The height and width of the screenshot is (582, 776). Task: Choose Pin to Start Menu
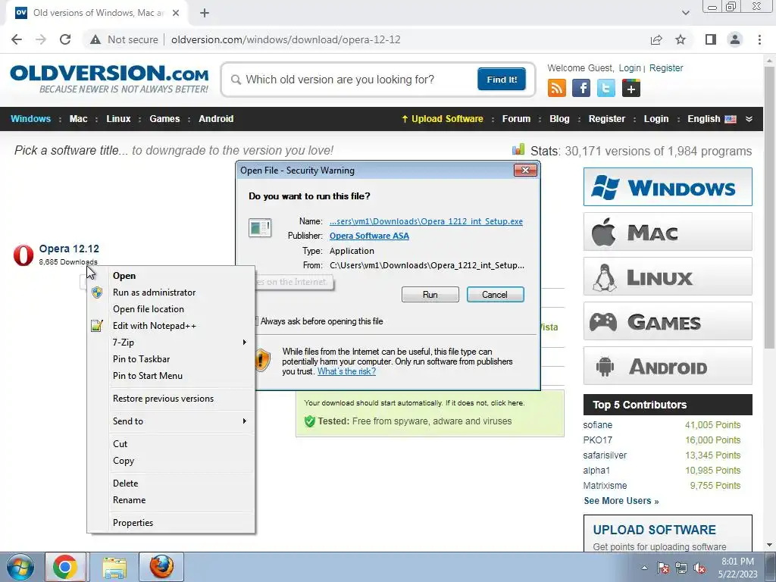(171, 376)
